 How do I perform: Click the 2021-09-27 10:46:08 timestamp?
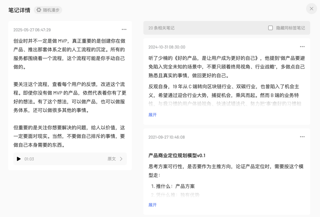(x=167, y=137)
